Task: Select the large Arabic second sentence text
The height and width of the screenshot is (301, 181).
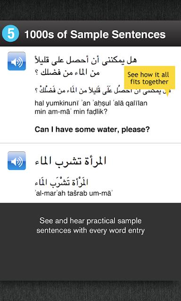Action: (x=71, y=161)
